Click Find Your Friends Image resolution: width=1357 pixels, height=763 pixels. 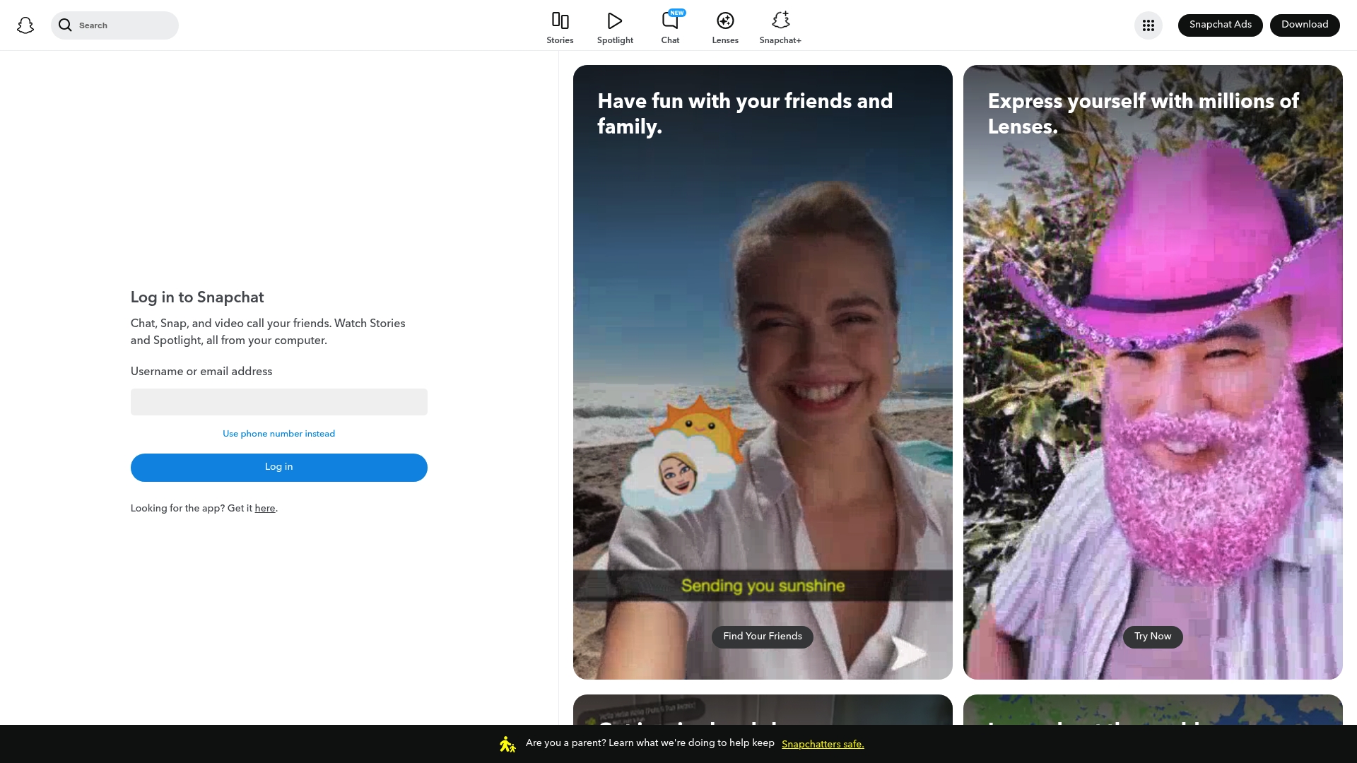pos(762,636)
